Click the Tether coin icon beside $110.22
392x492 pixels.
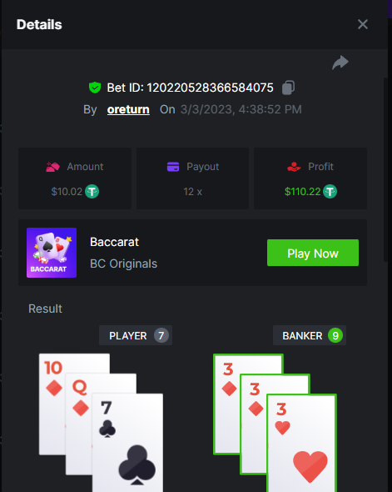click(330, 192)
